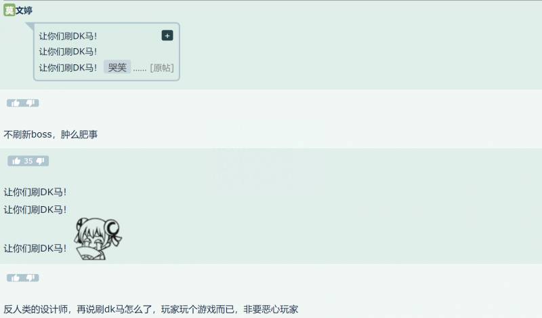The image size is (542, 318).
Task: Open the [原帖] original post link
Action: [x=162, y=68]
